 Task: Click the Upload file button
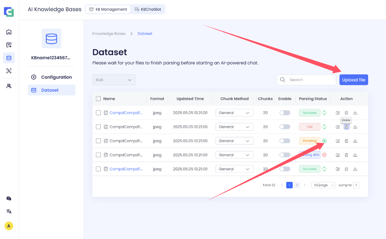353,80
